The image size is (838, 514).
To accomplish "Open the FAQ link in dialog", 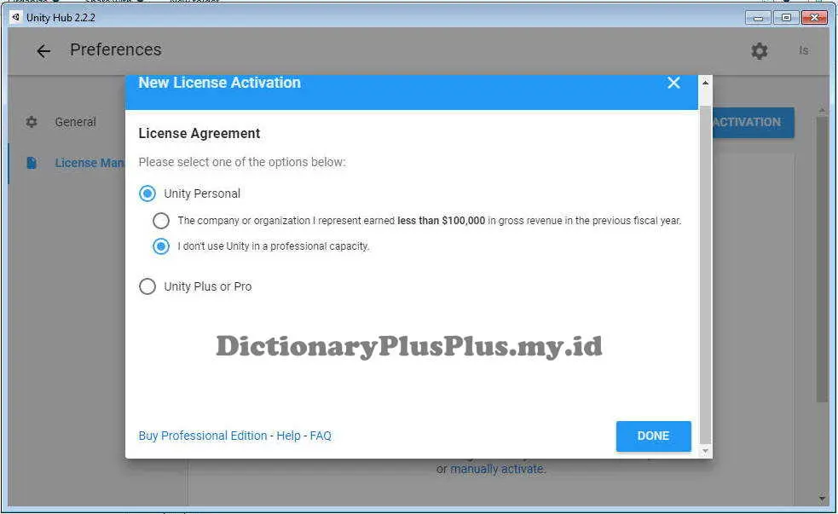I will pos(321,436).
